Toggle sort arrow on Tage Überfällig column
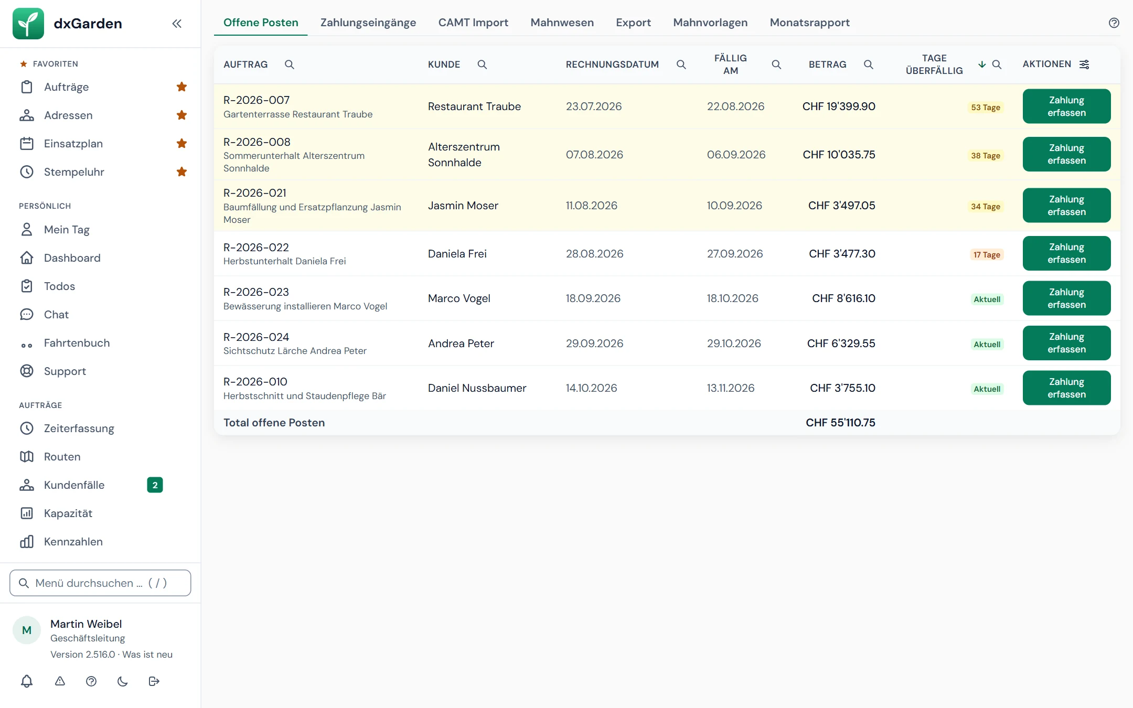The width and height of the screenshot is (1133, 708). (982, 65)
